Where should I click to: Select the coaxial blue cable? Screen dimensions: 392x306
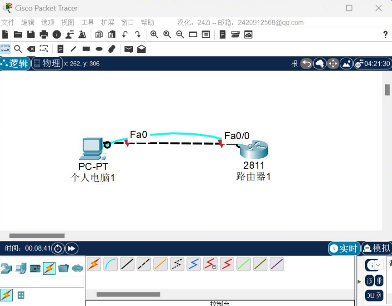(x=194, y=264)
